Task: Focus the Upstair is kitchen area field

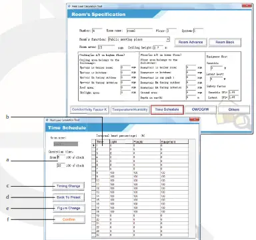Action: click(125, 73)
